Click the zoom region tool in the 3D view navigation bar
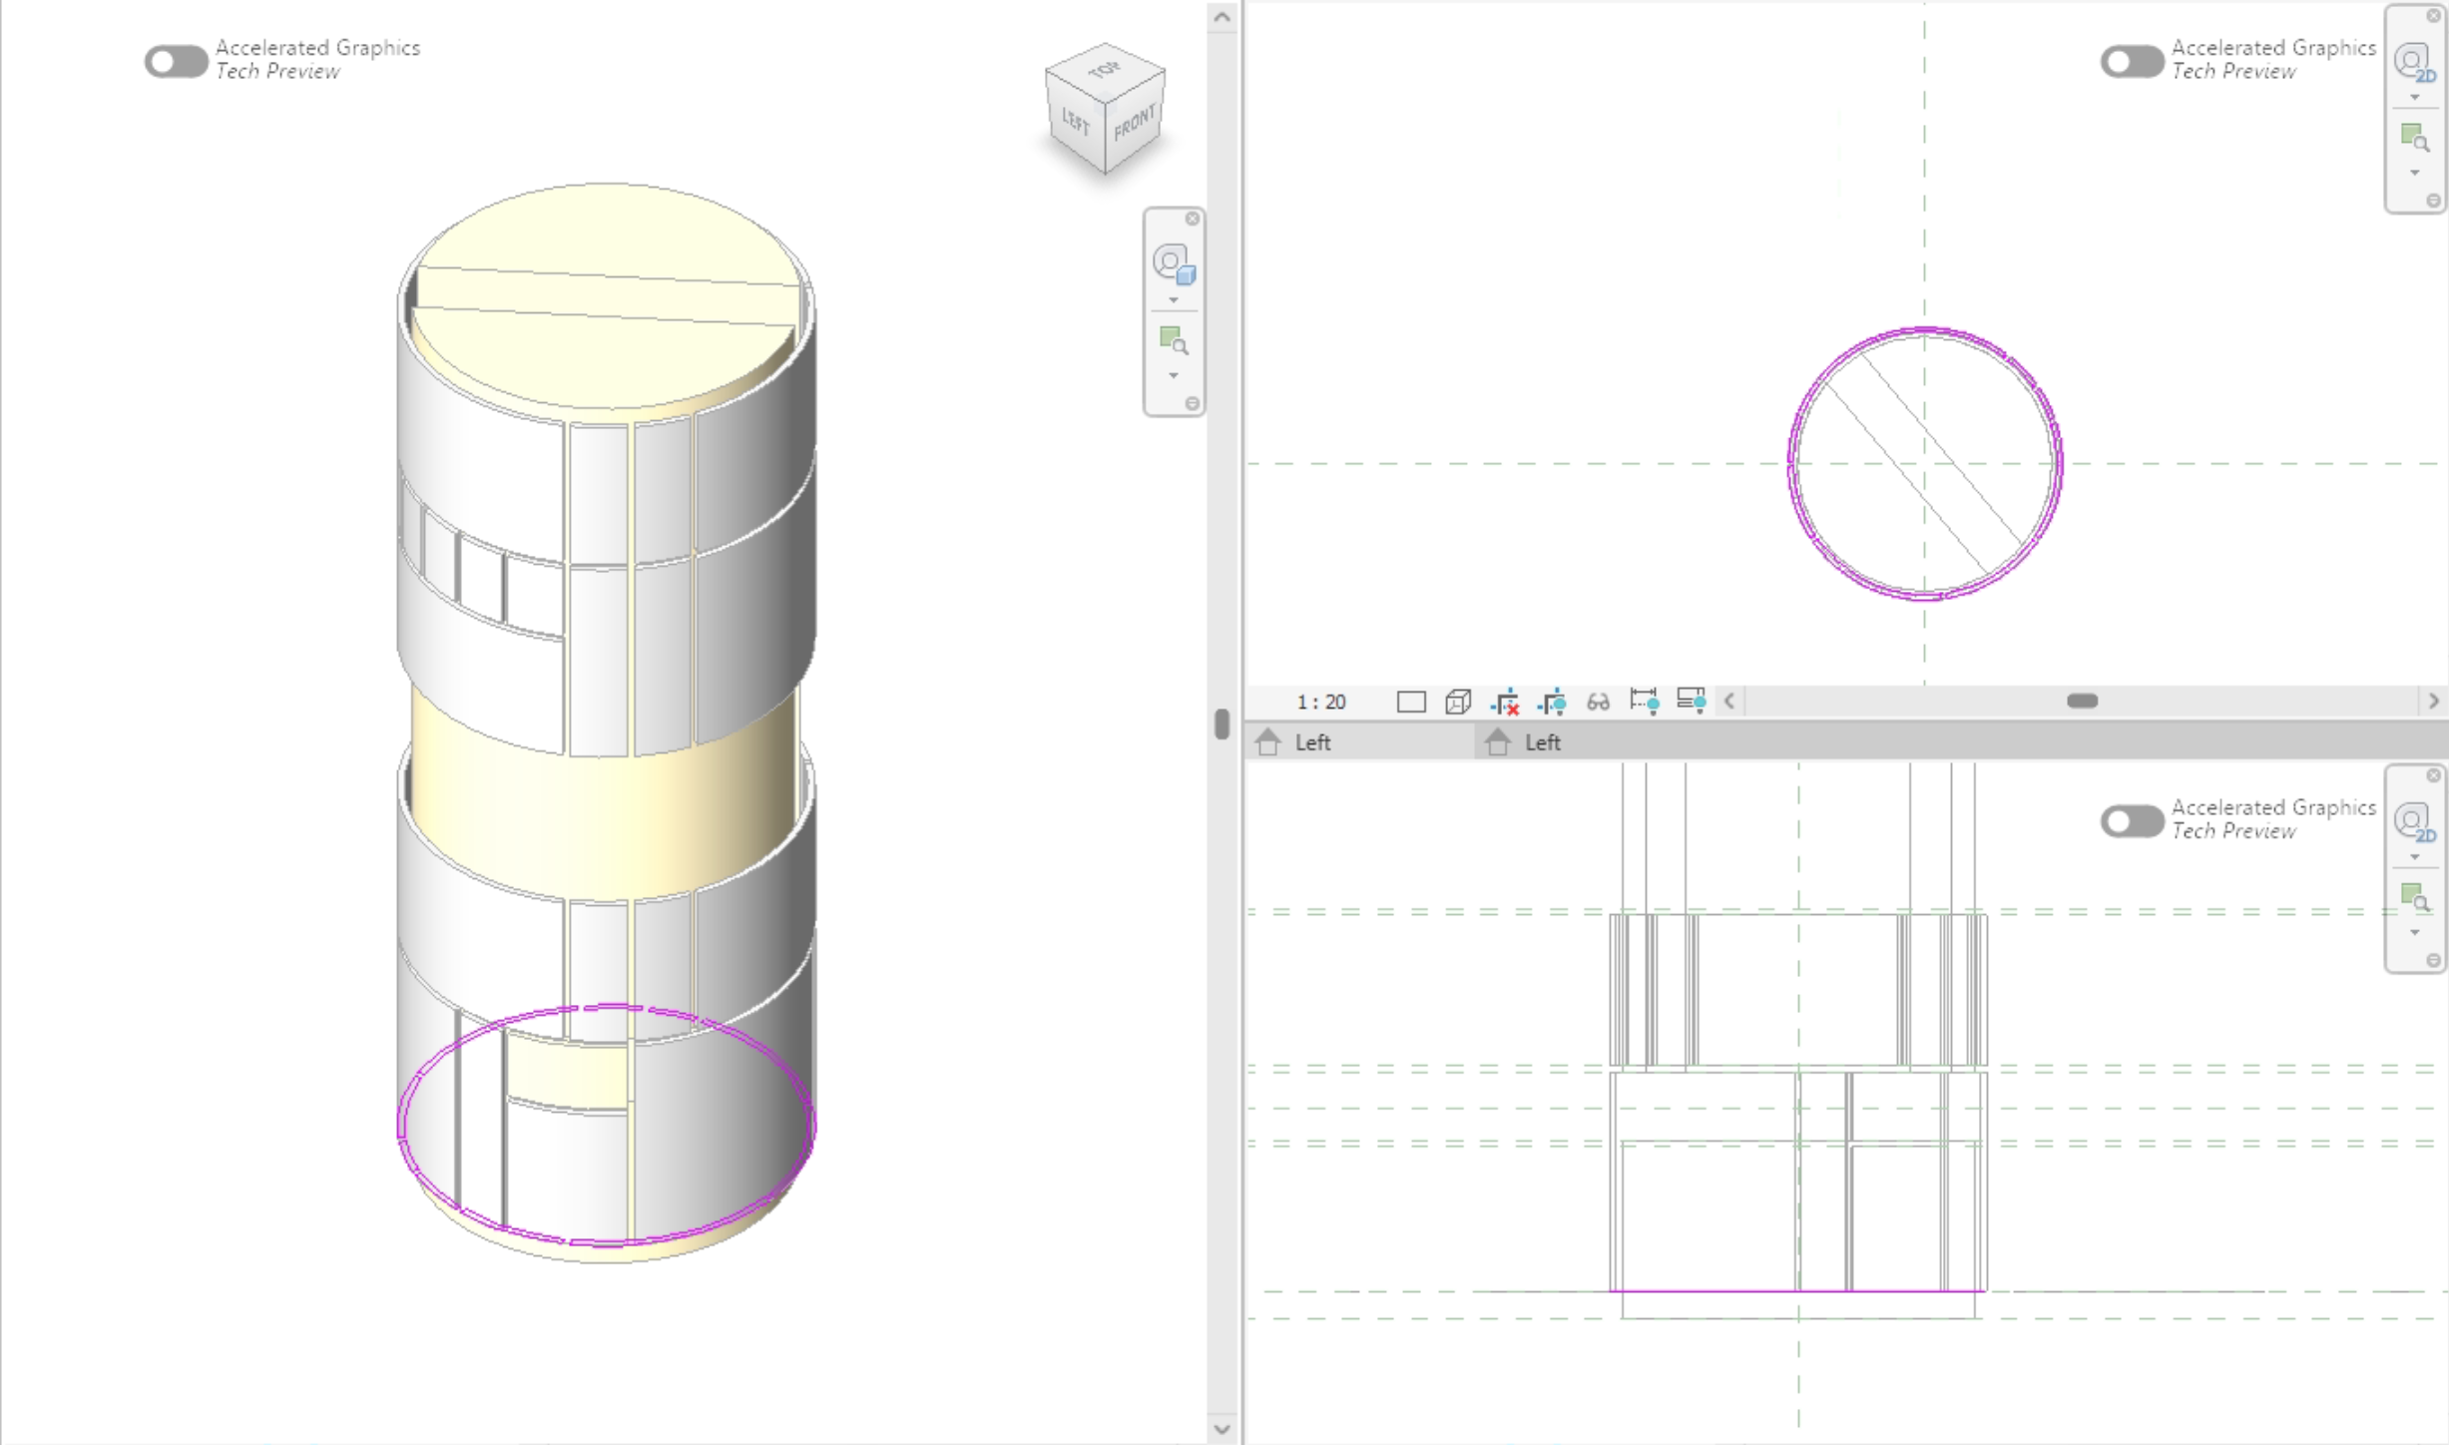The image size is (2449, 1445). (x=1173, y=340)
